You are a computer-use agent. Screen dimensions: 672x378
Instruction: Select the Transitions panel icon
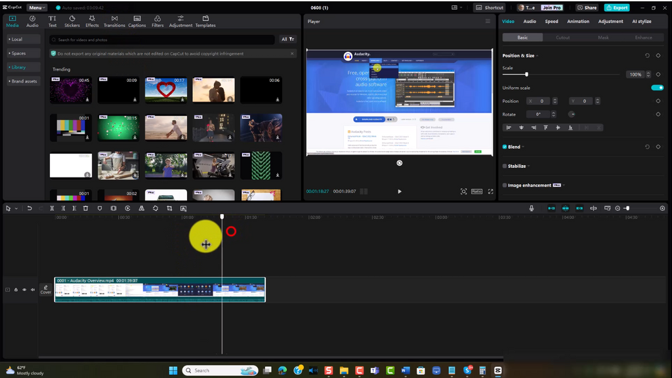(x=114, y=20)
